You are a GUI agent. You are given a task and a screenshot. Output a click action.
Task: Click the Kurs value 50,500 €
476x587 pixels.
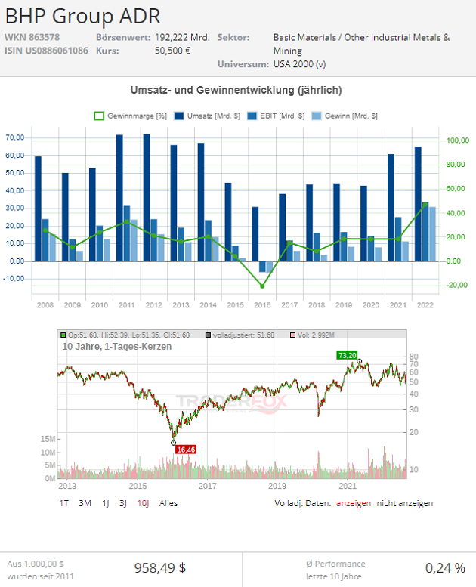(x=173, y=51)
